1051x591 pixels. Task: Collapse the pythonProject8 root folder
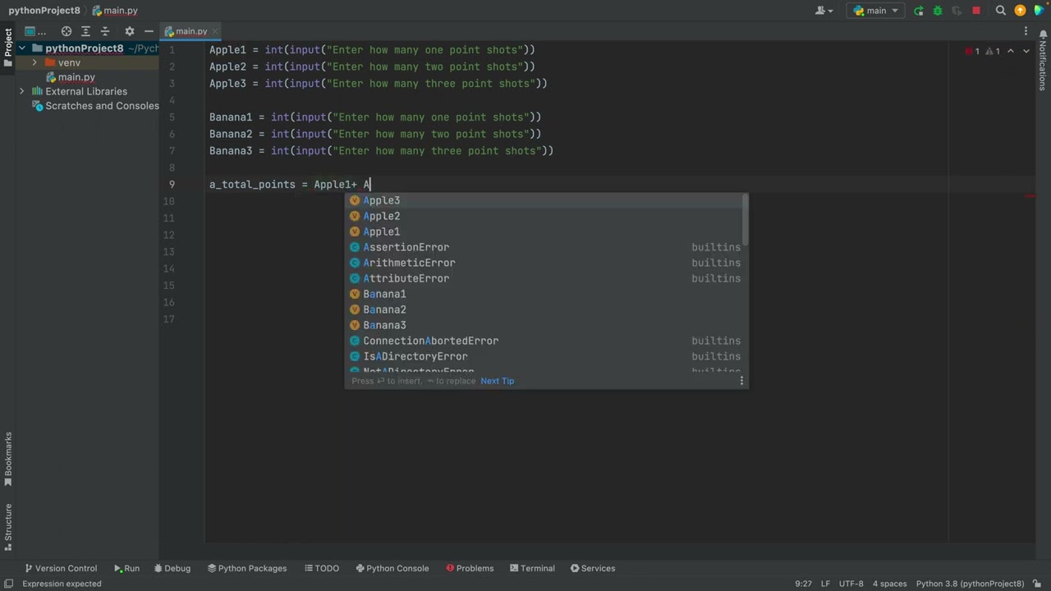[x=22, y=48]
